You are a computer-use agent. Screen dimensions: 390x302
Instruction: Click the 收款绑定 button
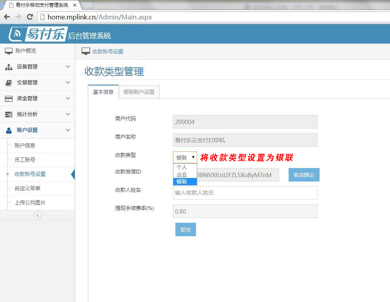tap(304, 175)
